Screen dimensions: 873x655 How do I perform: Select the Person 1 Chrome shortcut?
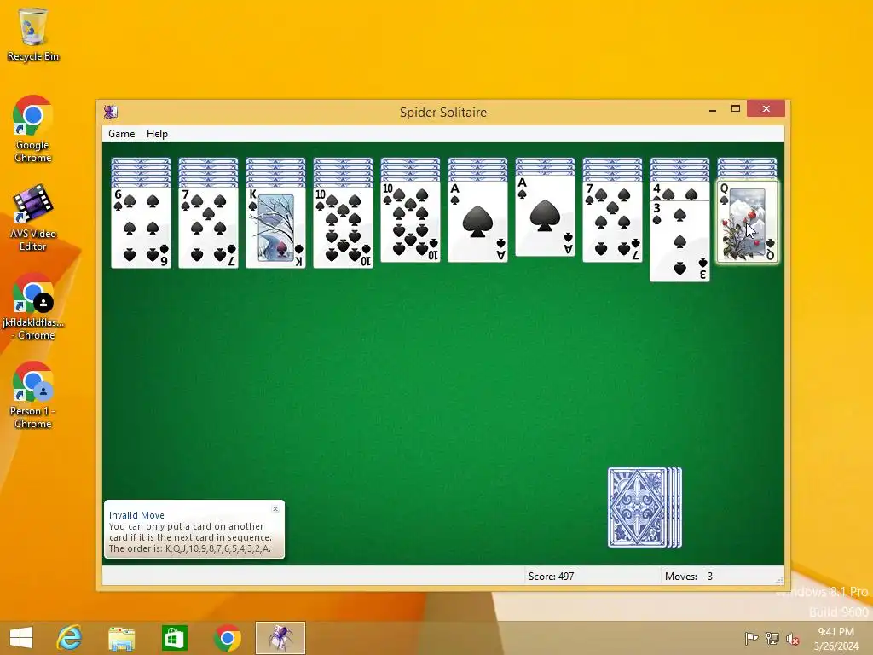33,396
